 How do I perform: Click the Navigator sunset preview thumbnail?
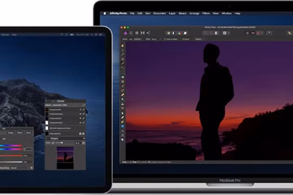(65, 158)
